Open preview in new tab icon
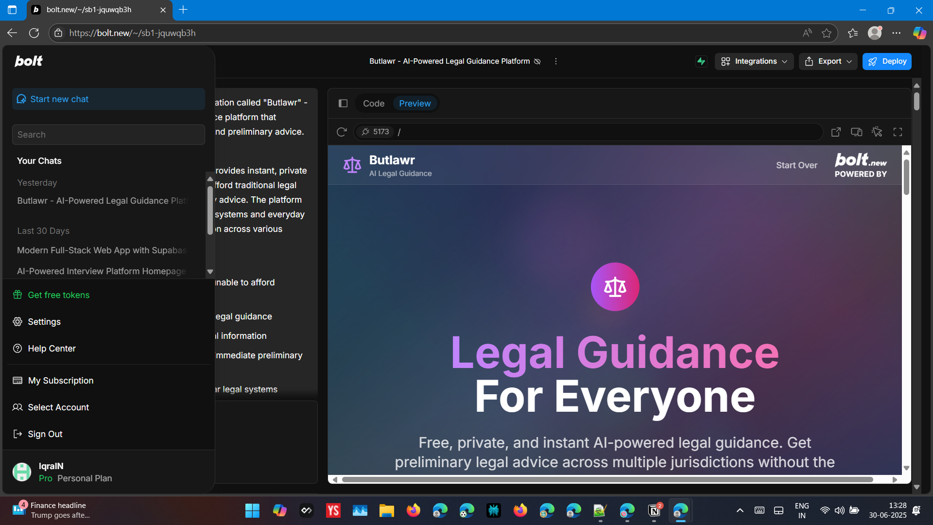The width and height of the screenshot is (933, 525). [x=836, y=132]
